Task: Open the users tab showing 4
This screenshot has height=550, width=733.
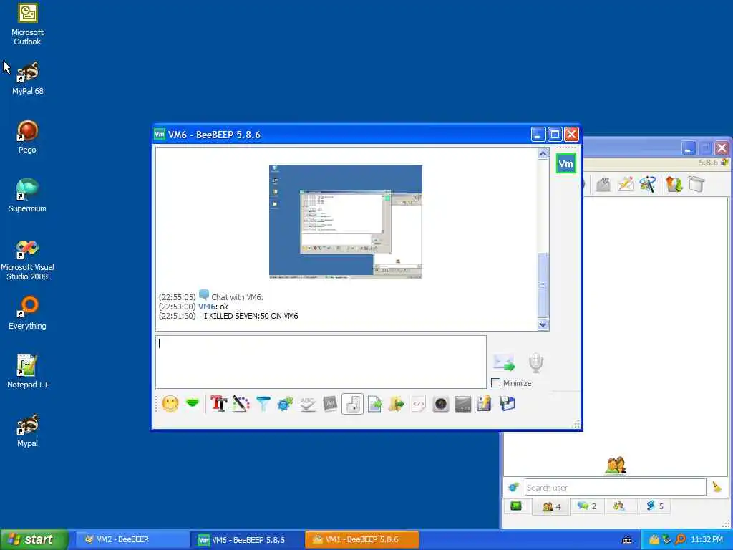Action: click(551, 506)
